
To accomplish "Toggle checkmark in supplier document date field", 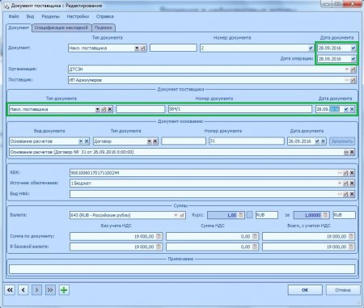I will 346,109.
